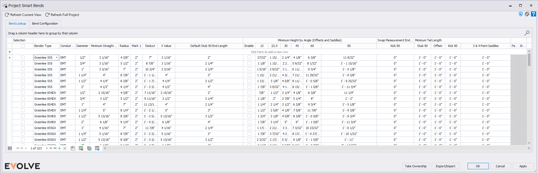Click Refresh Current View button
Screen dimensions: 538x174
click(x=23, y=15)
